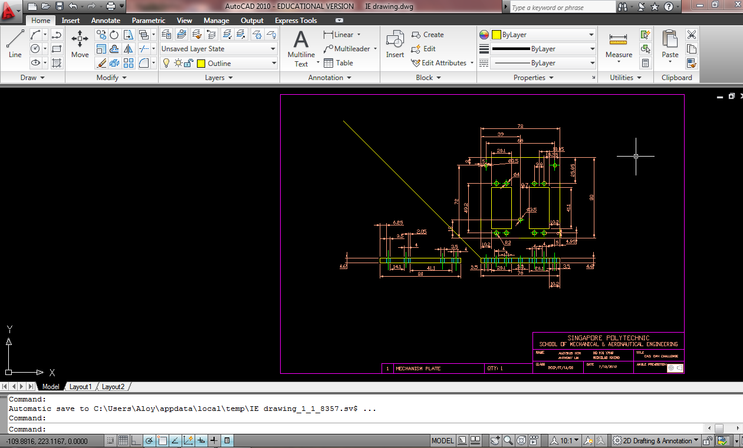Switch to the Annotate ribbon tab
This screenshot has height=448, width=743.
(x=106, y=20)
